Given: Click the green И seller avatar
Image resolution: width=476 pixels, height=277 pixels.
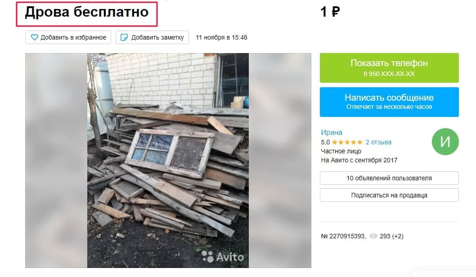Looking at the screenshot, I should pos(445,142).
